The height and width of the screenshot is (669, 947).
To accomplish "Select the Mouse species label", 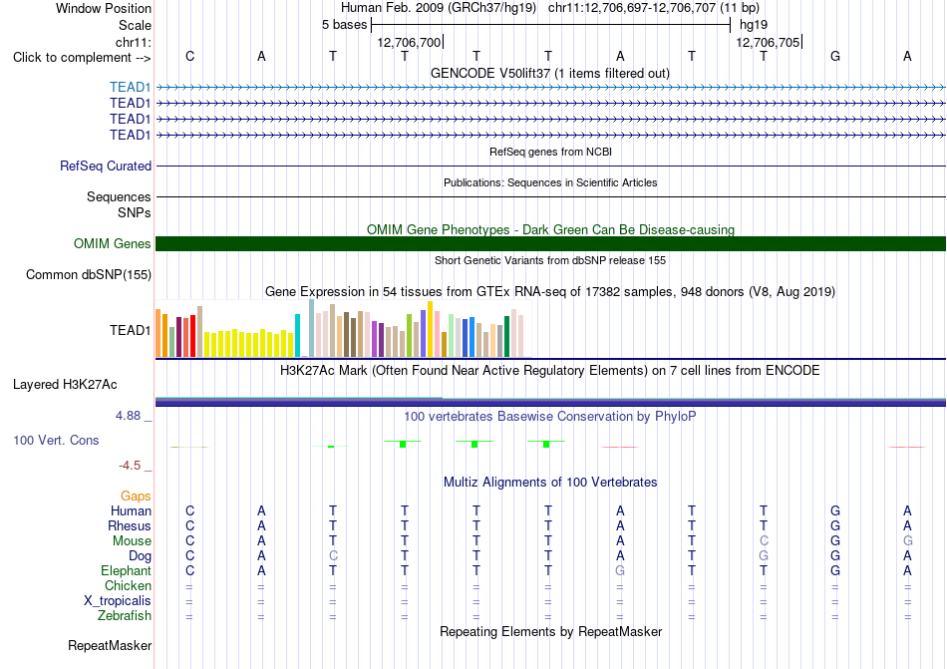I will click(x=132, y=541).
